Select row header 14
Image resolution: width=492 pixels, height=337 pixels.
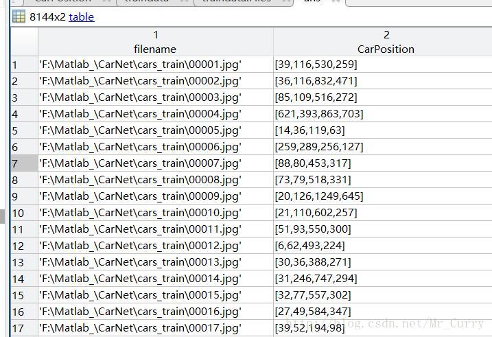(25, 279)
